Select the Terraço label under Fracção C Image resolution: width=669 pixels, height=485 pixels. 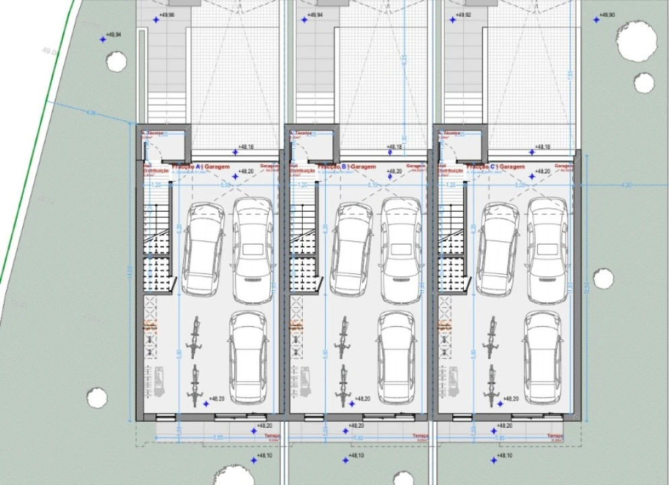[555, 437]
